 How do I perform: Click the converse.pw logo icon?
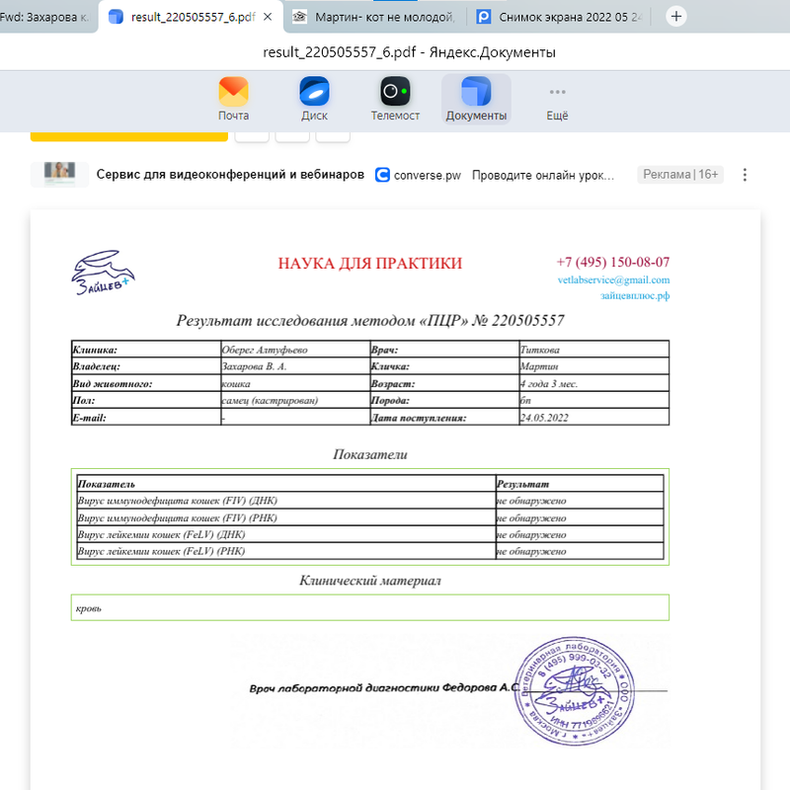point(382,175)
